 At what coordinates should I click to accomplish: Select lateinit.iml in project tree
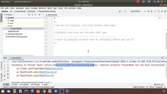click(14, 31)
